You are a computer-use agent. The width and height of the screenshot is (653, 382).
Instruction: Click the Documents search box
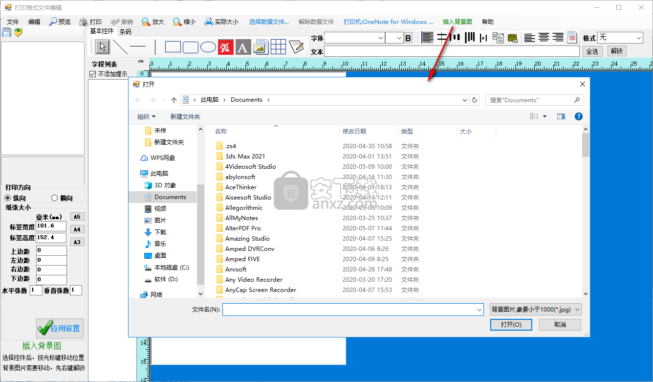(x=534, y=100)
